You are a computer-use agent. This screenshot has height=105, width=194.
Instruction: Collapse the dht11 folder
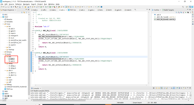pyautogui.click(x=5, y=71)
